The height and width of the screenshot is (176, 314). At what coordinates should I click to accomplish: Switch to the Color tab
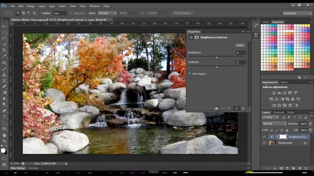click(265, 22)
